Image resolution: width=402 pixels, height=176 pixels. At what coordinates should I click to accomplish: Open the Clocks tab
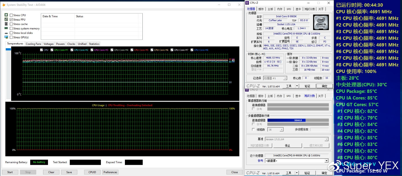[71, 44]
